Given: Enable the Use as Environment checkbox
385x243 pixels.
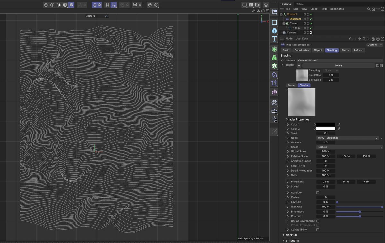Looking at the screenshot, I should point(318,221).
